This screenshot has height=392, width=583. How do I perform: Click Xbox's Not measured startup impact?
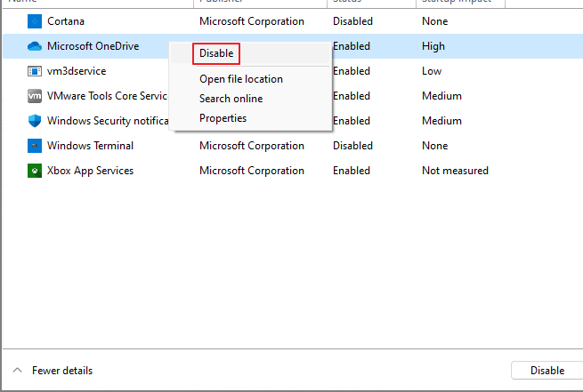455,171
